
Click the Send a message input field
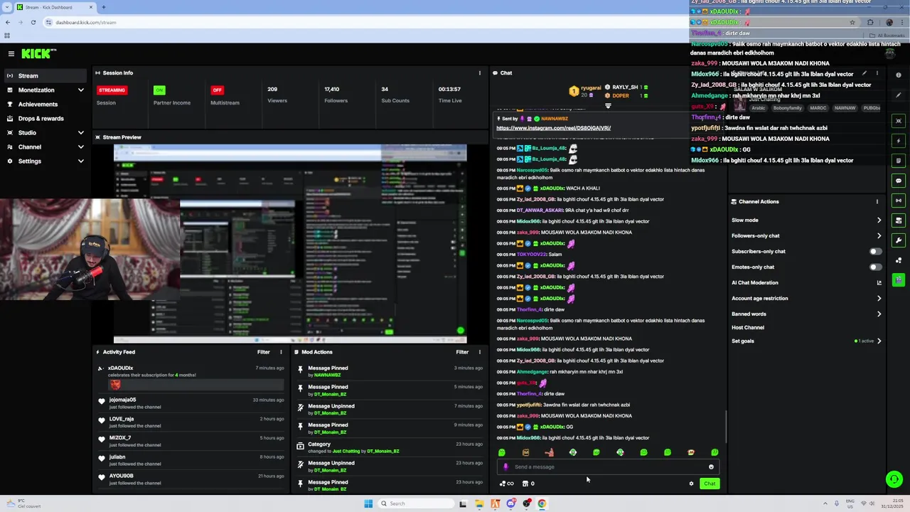coord(608,467)
